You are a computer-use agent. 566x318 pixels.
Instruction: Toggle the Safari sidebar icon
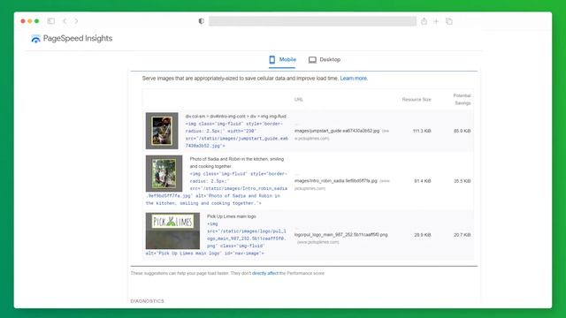(51, 21)
